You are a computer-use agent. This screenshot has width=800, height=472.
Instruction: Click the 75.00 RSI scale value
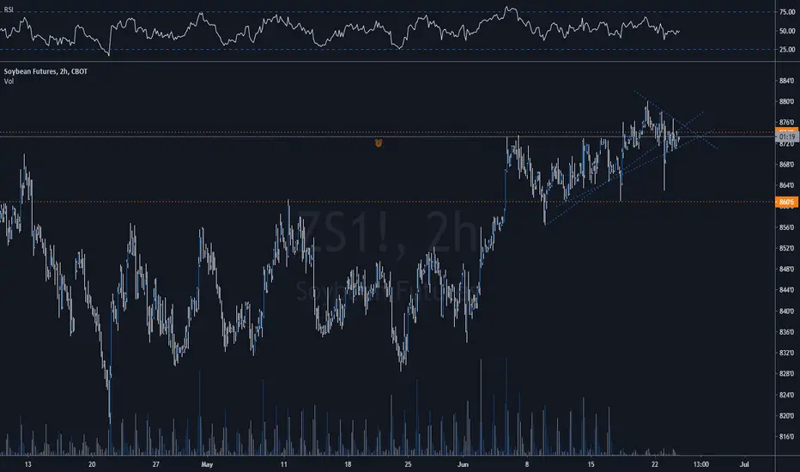787,12
